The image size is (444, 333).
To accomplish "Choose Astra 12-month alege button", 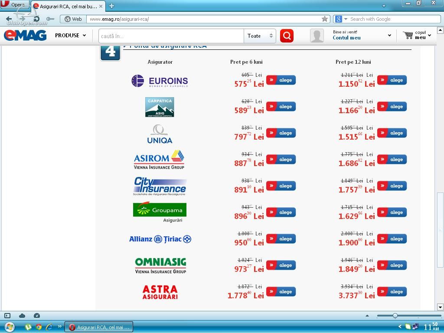I will [x=392, y=292].
